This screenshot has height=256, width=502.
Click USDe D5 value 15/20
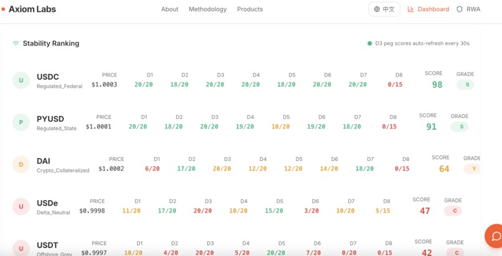[274, 211]
